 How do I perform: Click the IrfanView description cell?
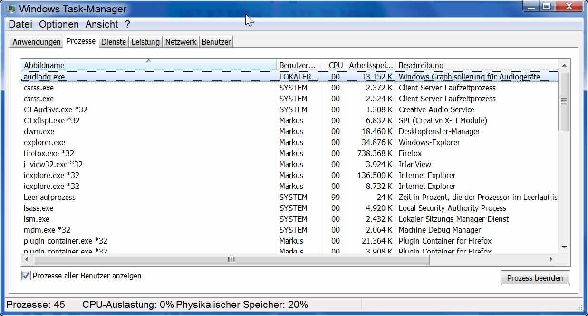click(415, 164)
